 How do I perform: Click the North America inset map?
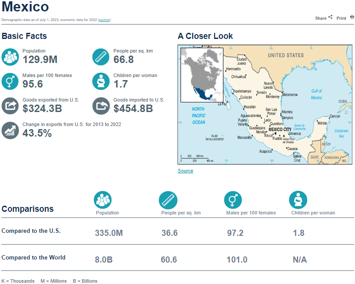202,75
